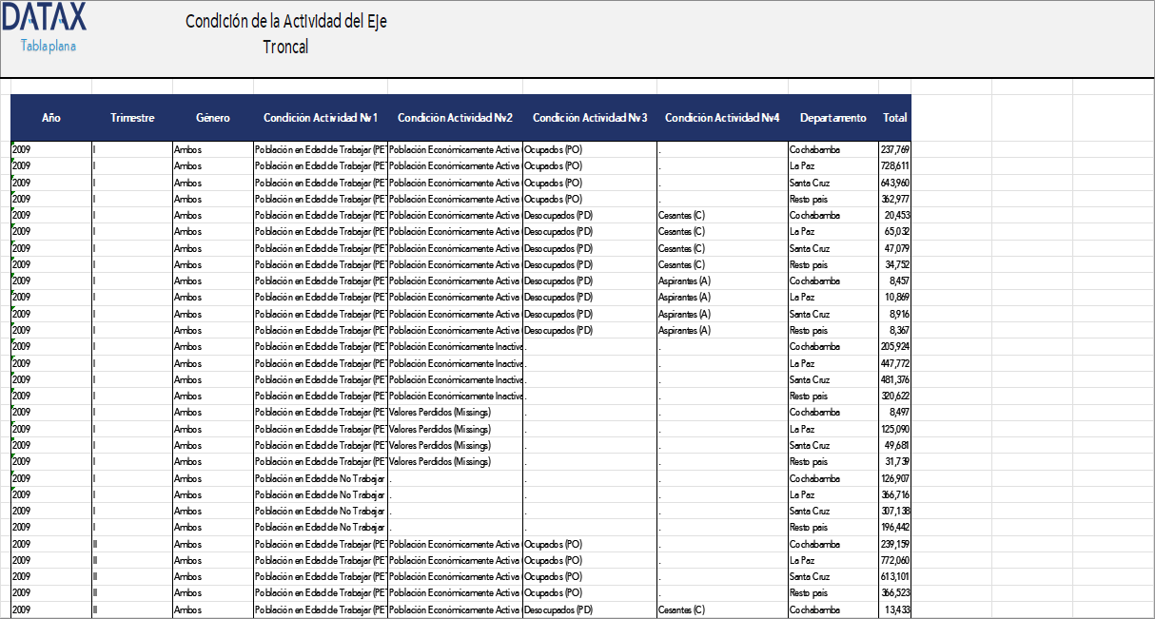Click the Género column header
1155x619 pixels.
click(213, 118)
